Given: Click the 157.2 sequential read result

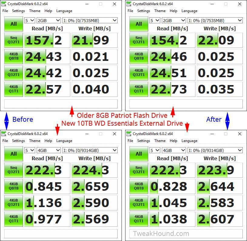Looking at the screenshot, I should (47, 40).
